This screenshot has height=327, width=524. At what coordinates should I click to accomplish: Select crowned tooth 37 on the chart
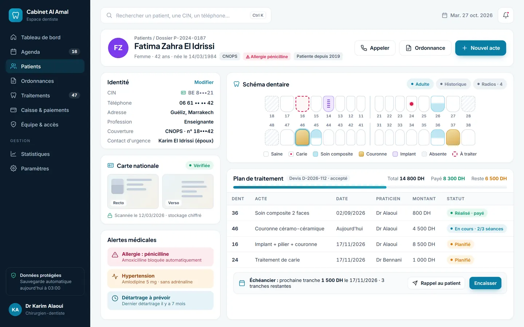click(x=453, y=137)
